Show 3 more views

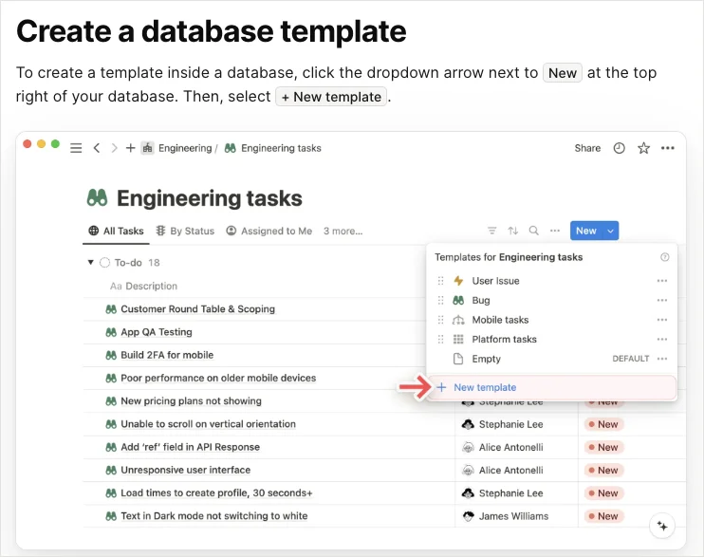click(x=343, y=231)
